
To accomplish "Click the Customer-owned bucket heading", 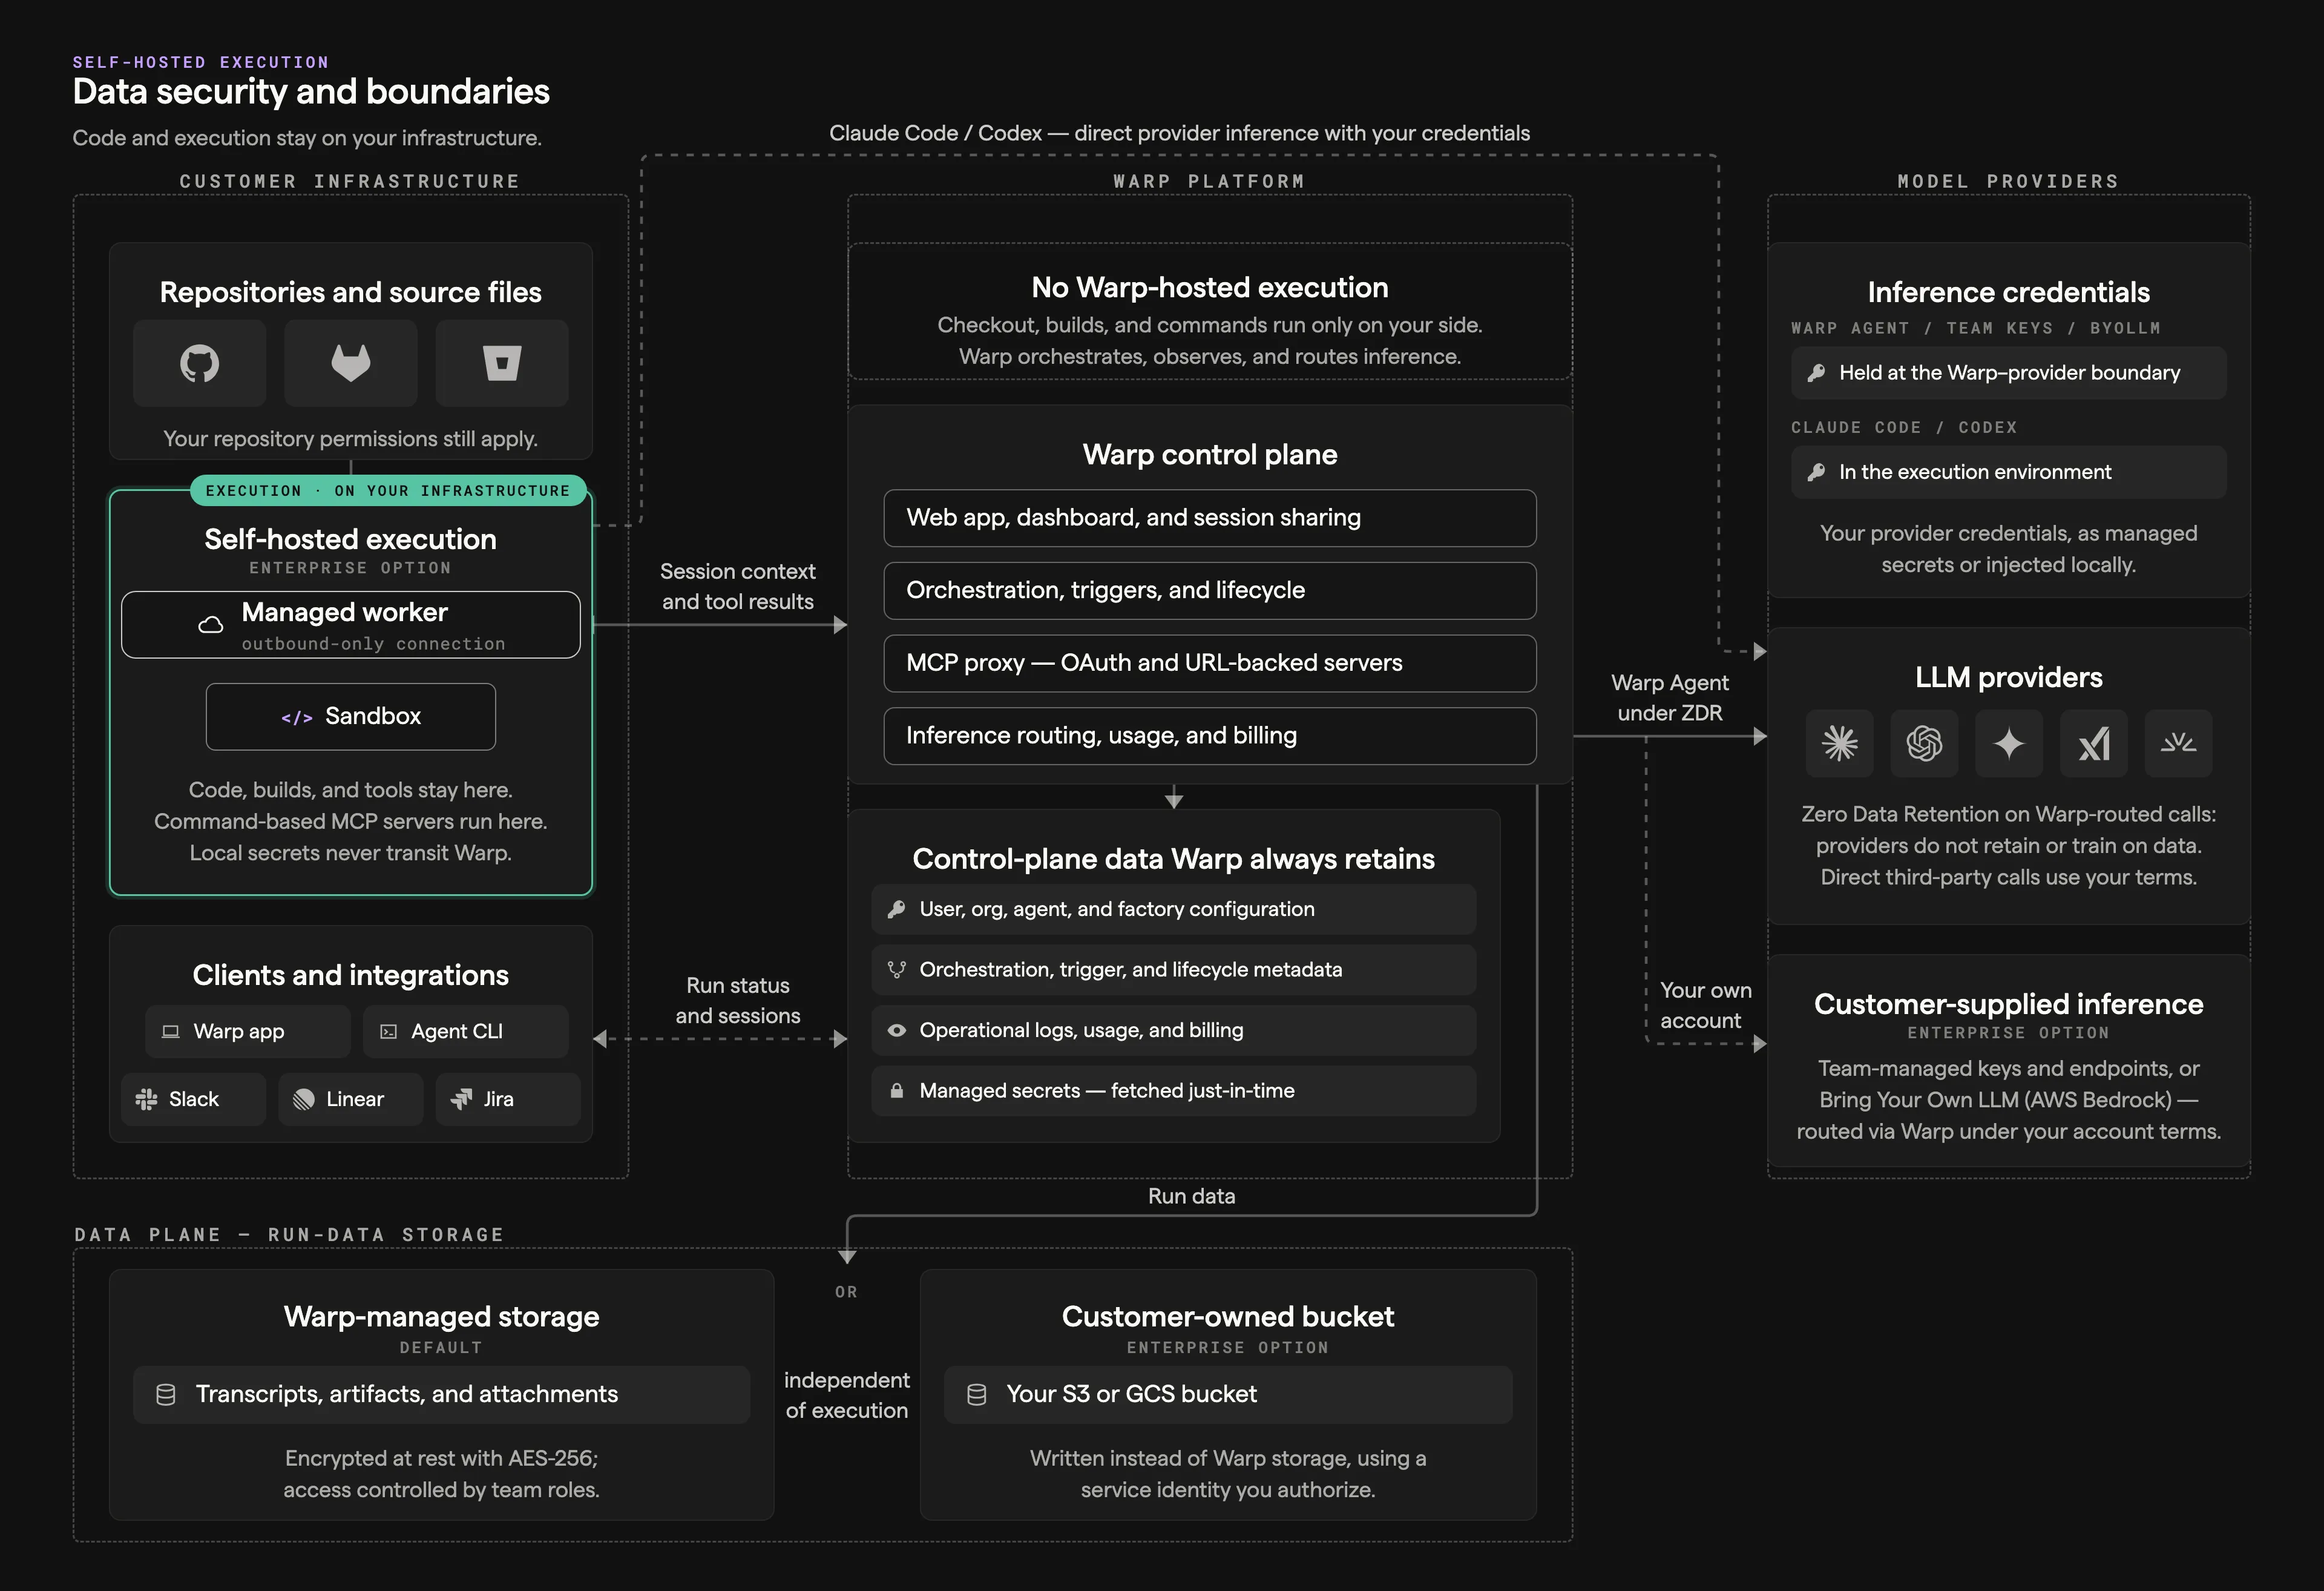I will 1228,1317.
